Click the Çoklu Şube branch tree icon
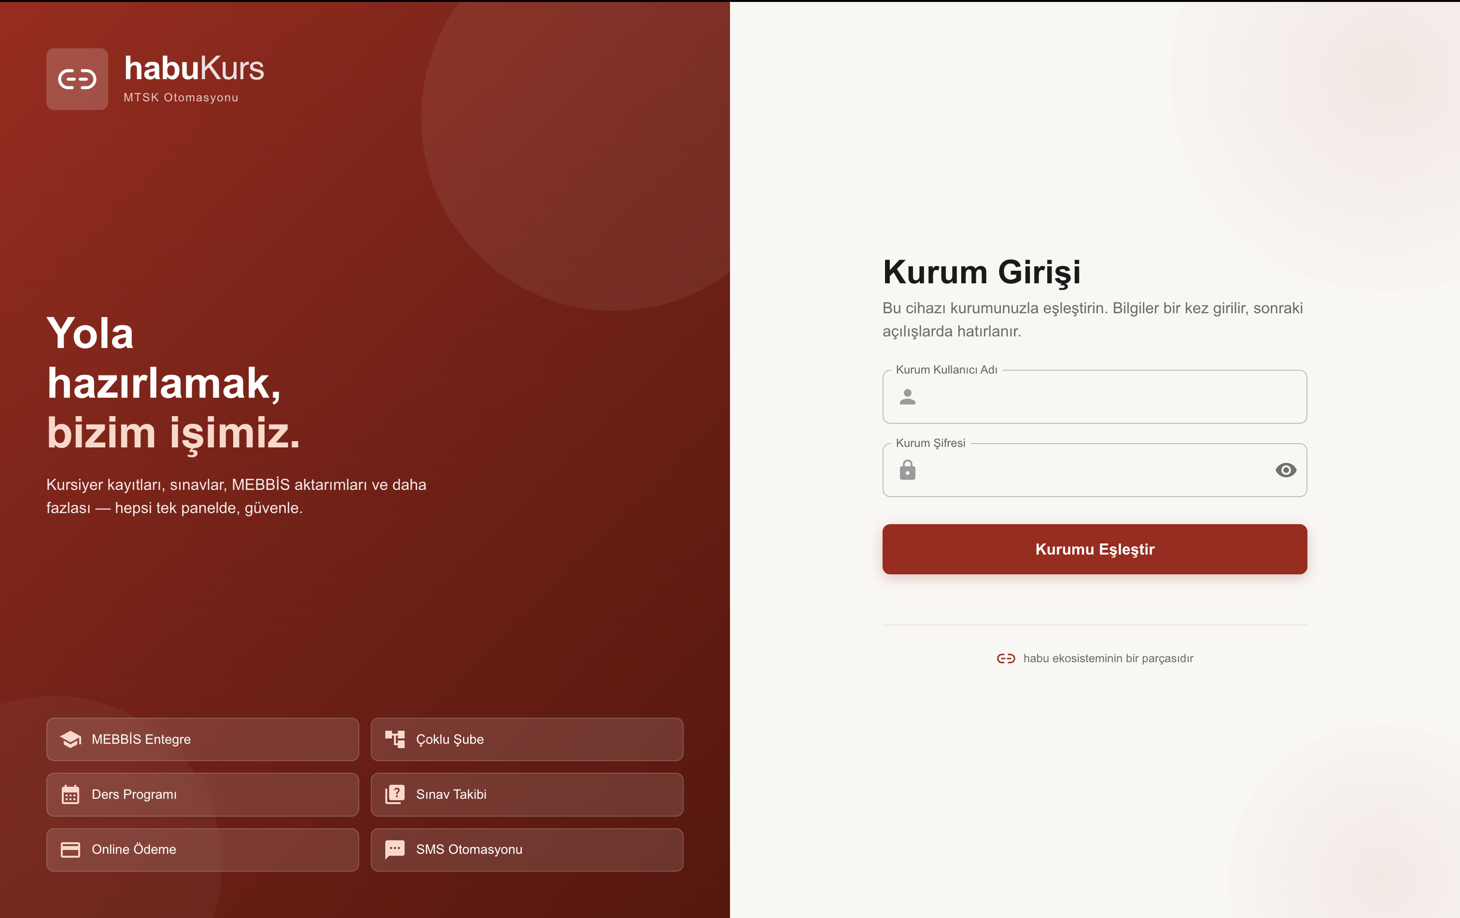Screen dimensions: 1460x918 point(395,739)
